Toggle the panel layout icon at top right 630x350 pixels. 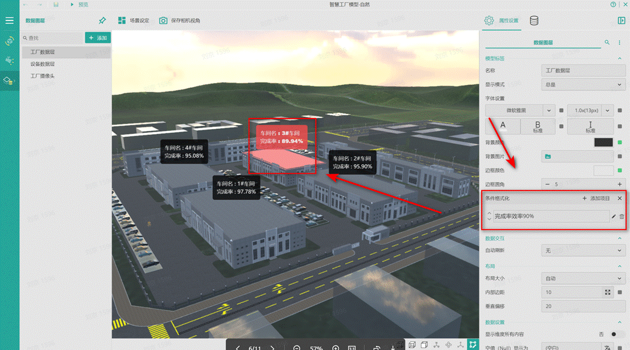pos(621,21)
